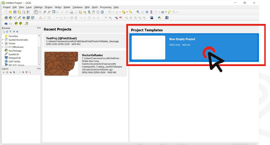Click the QFieldCloud blue cloud icon
This screenshot has width=270, height=145.
click(x=6, y=24)
